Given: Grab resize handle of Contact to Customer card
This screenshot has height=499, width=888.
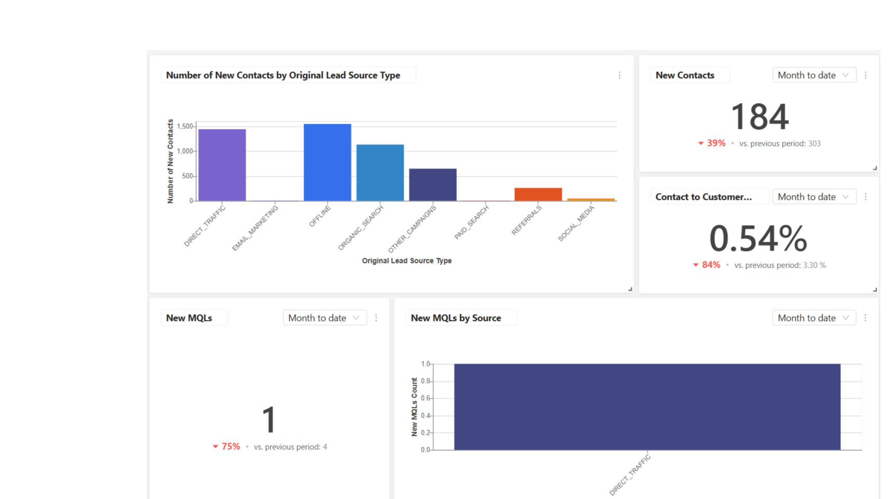Looking at the screenshot, I should pyautogui.click(x=875, y=290).
